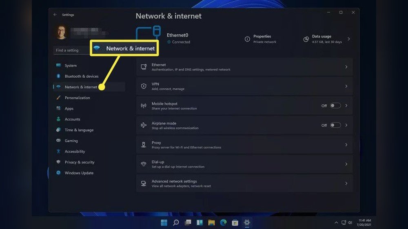Click the VPN shield icon
The width and height of the screenshot is (408, 229).
pos(144,86)
